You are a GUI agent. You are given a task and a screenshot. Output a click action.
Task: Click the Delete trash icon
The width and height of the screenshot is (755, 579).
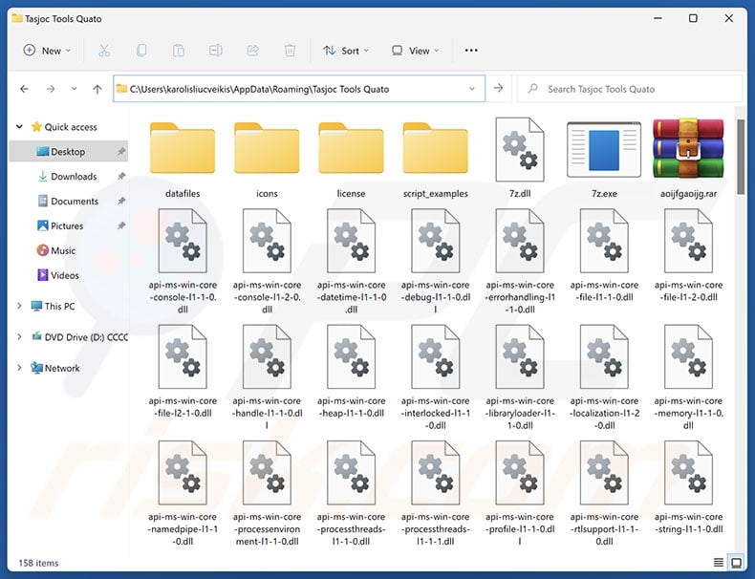(x=290, y=51)
